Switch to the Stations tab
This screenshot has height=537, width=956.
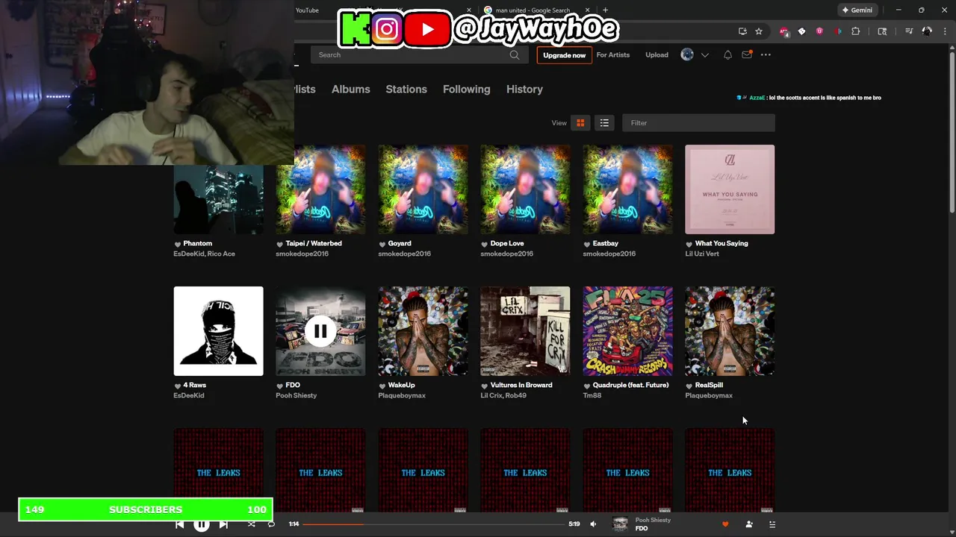[x=406, y=89]
